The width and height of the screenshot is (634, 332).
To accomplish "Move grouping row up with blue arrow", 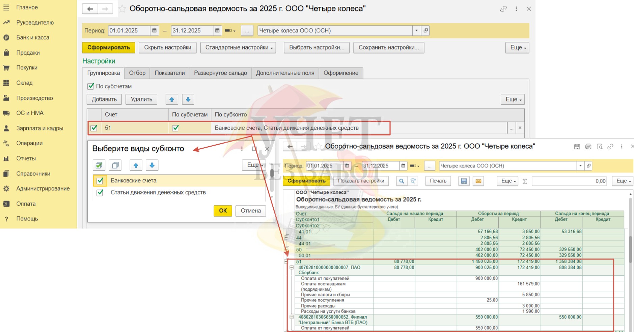I will pyautogui.click(x=172, y=99).
